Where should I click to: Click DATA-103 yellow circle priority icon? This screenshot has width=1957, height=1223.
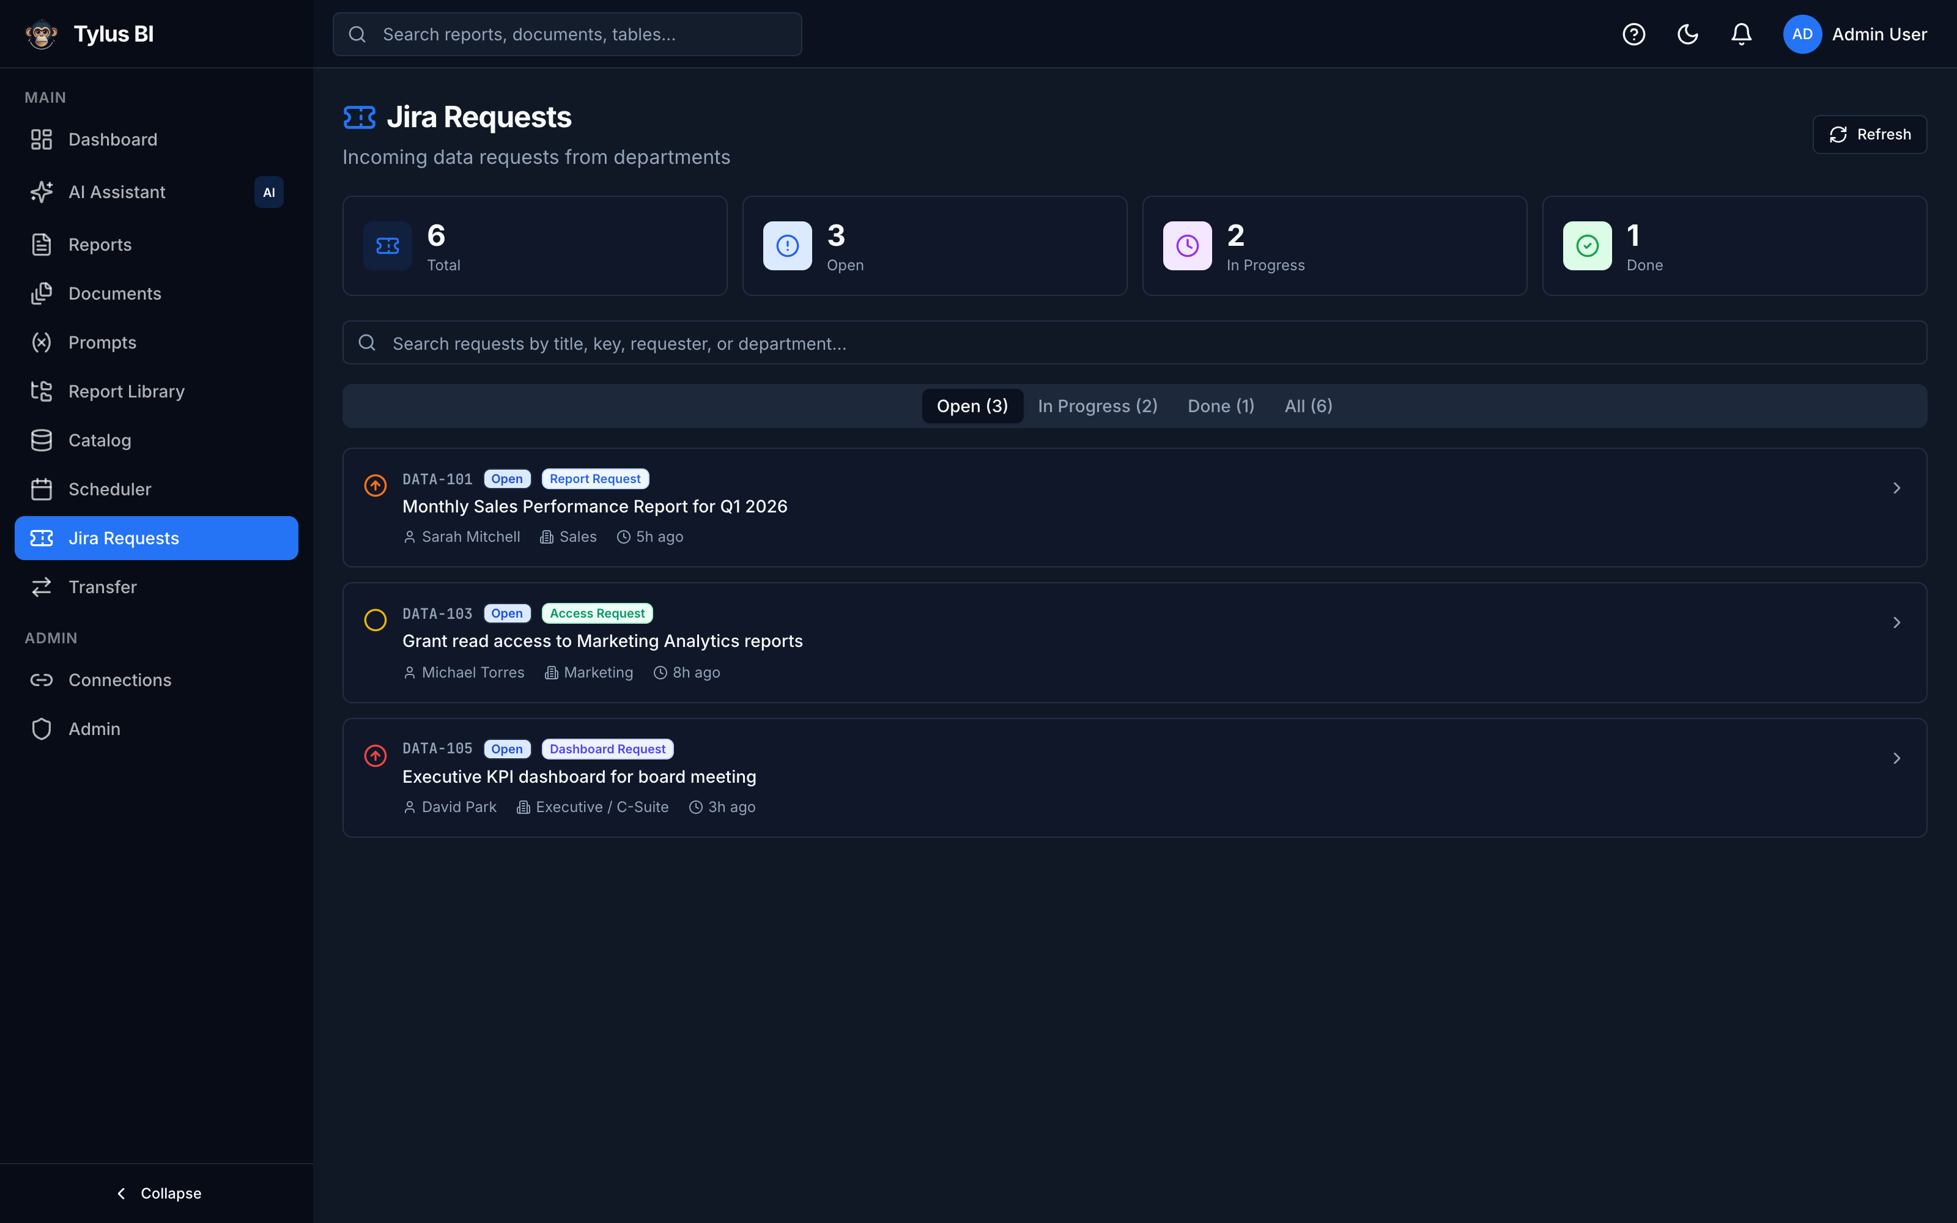coord(375,621)
